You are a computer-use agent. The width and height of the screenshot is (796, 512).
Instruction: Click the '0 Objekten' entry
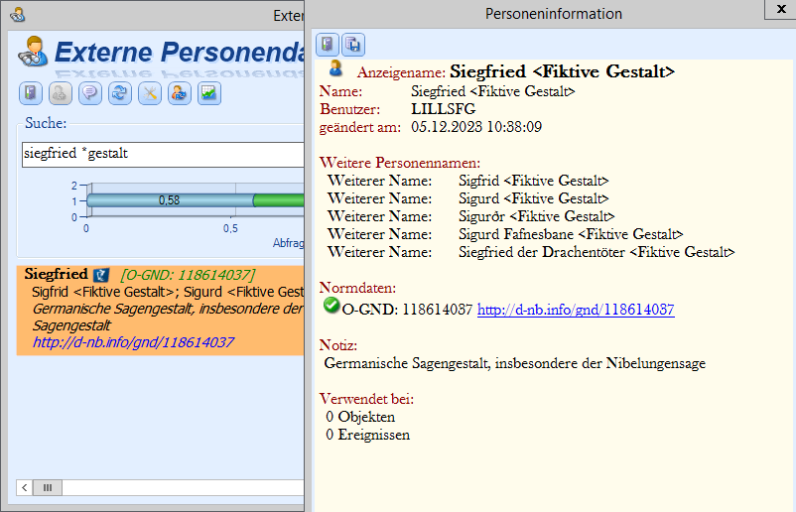pos(360,417)
